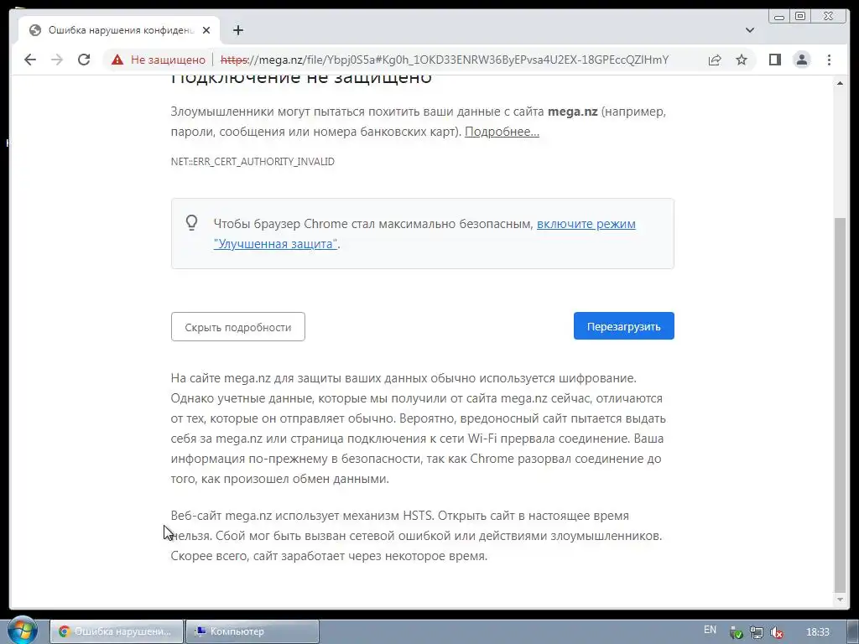Screen dimensions: 859x644
Task: Go back with the browser back arrow
Action: pyautogui.click(x=30, y=60)
